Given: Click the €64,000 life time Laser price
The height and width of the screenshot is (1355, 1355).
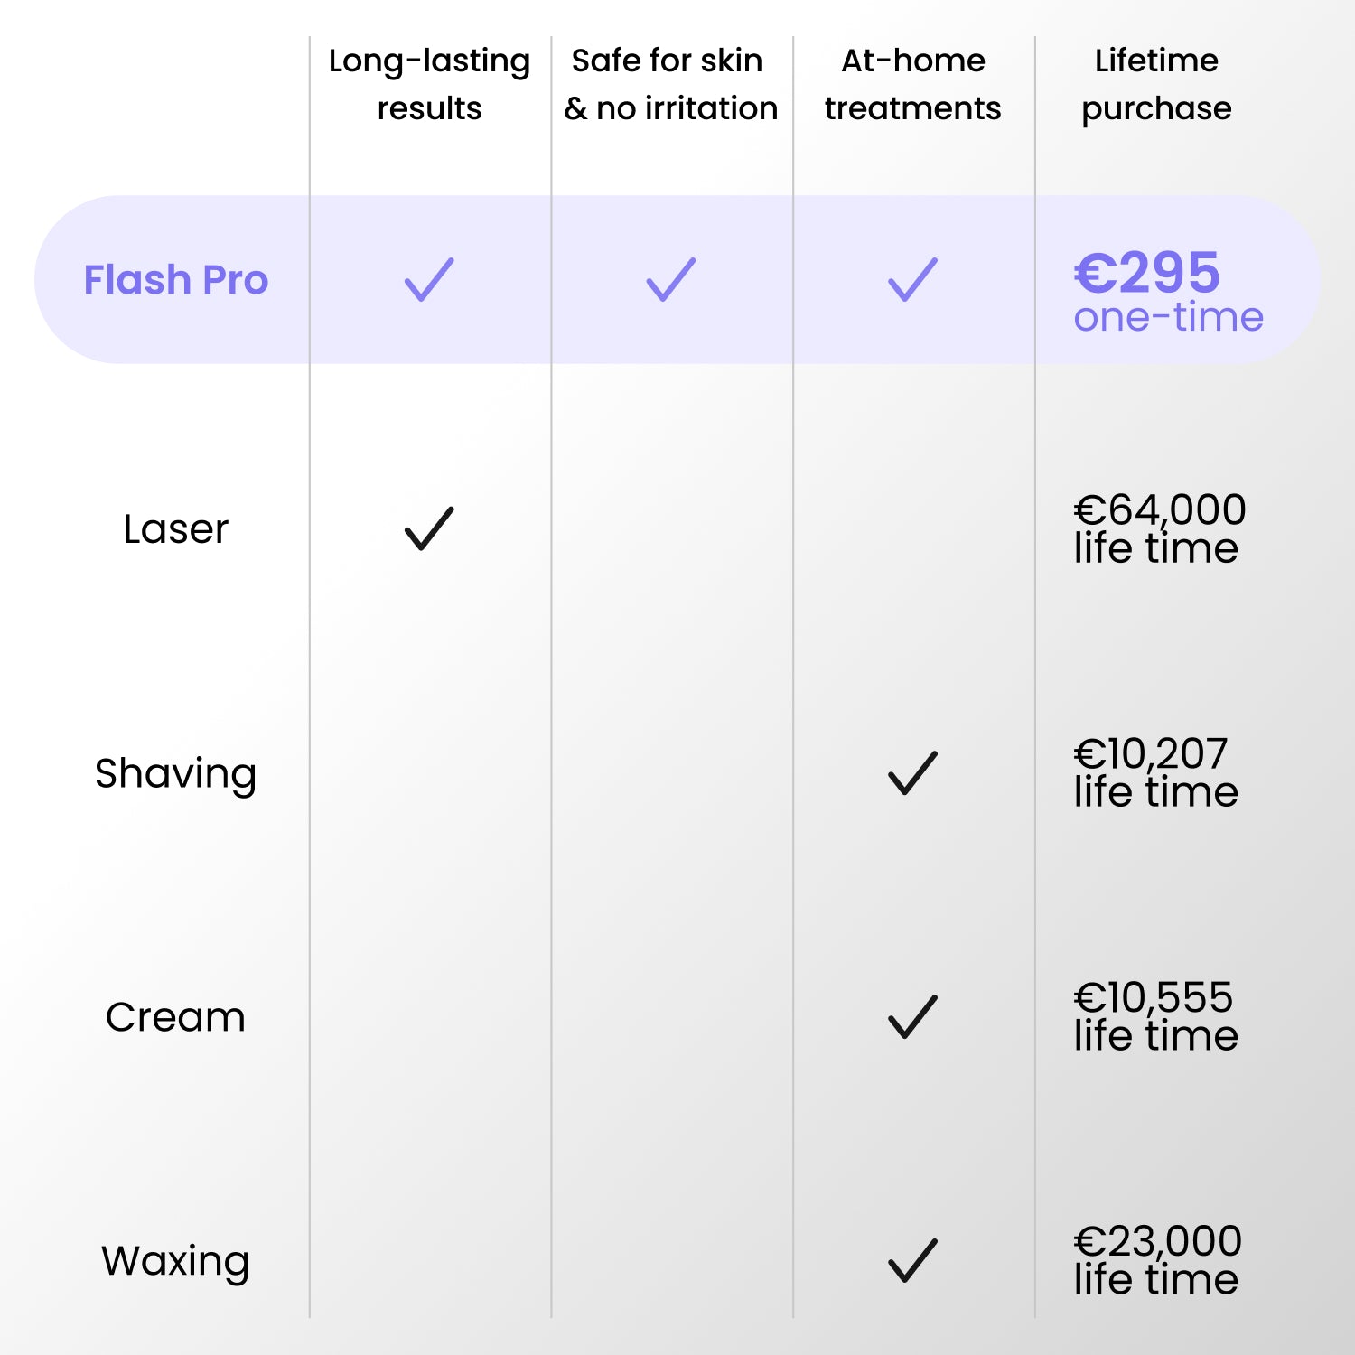Looking at the screenshot, I should (x=1160, y=529).
